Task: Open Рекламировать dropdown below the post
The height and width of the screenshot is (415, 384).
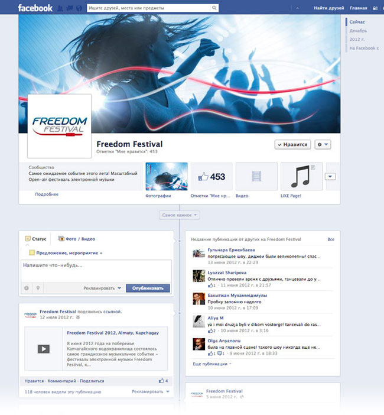Action: [x=151, y=392]
